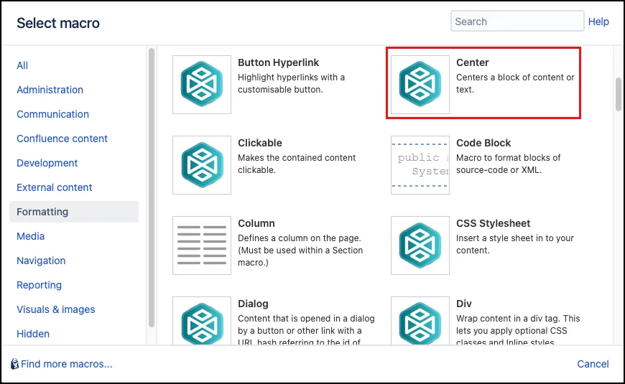Switch to External content category

(x=54, y=187)
